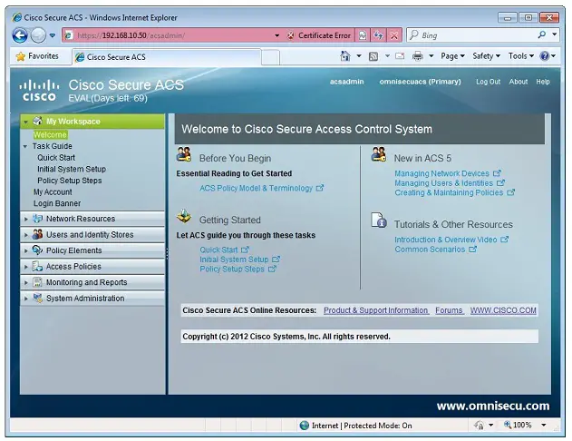Open Monitoring and Reports section label
572x441 pixels.
86,282
